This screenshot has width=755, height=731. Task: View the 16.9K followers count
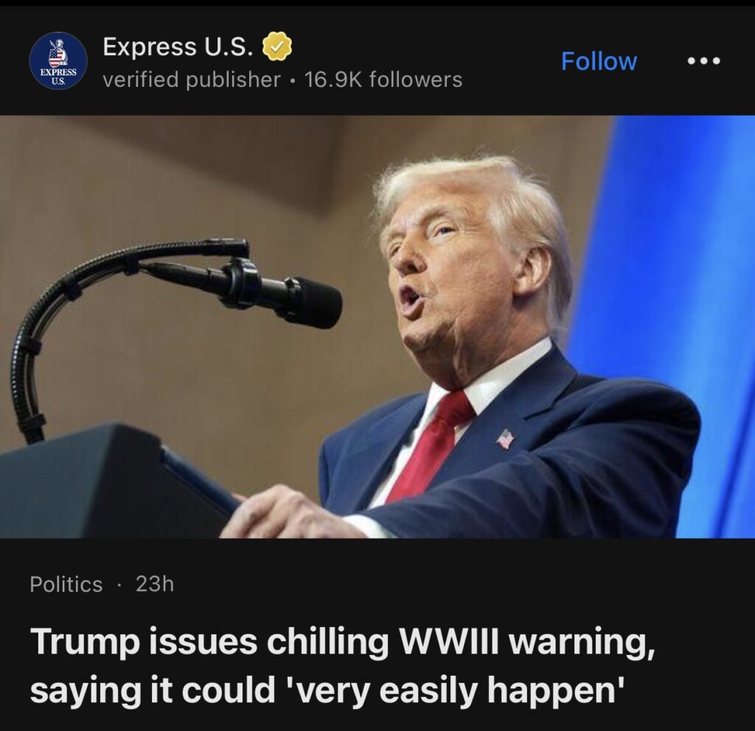pos(383,80)
